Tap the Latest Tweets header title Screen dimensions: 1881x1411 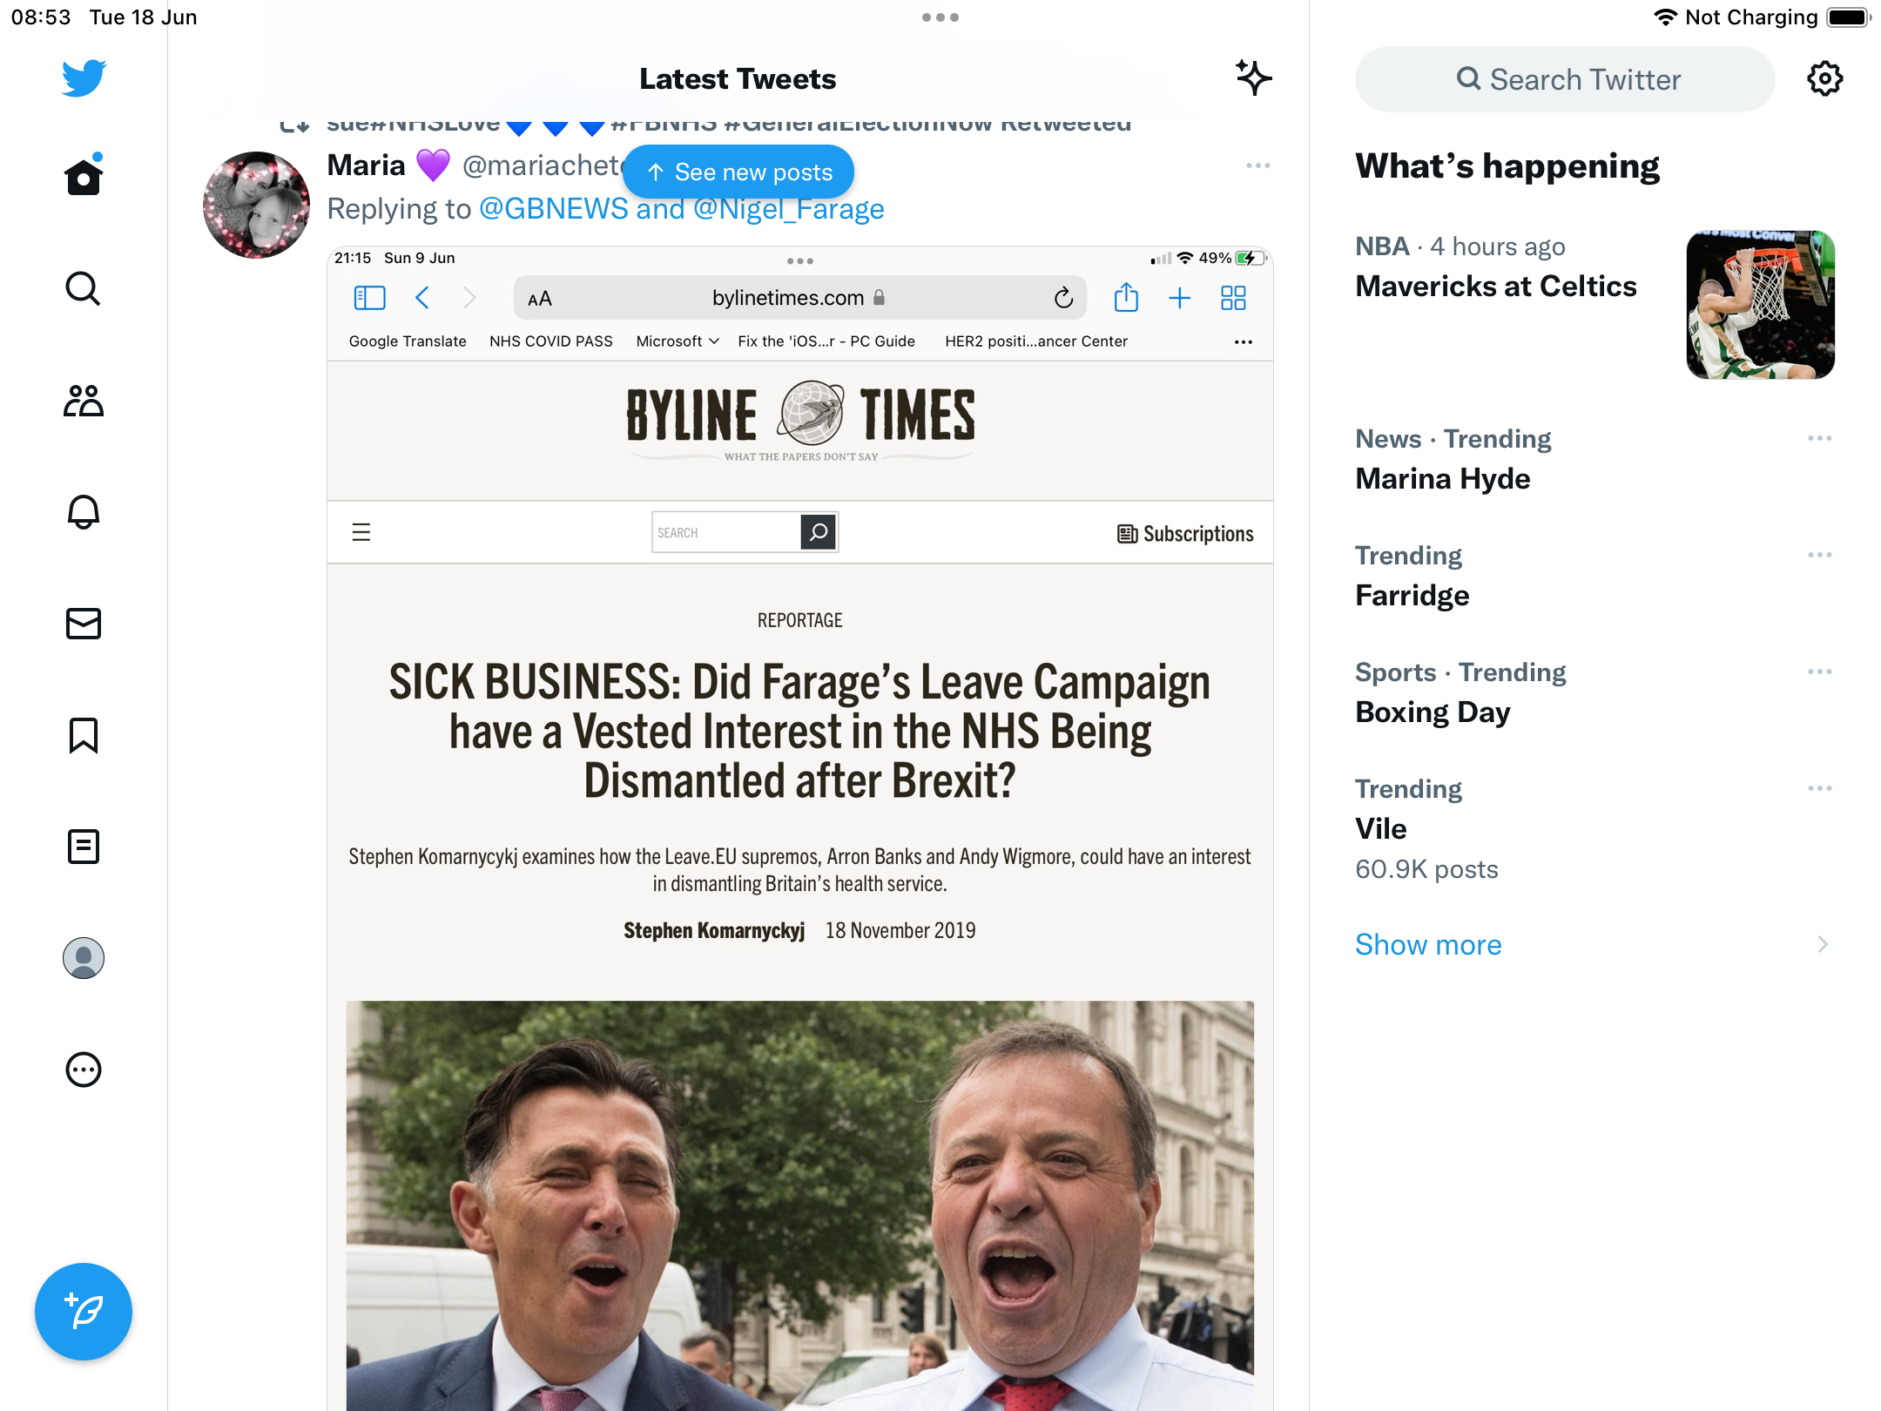pos(738,79)
